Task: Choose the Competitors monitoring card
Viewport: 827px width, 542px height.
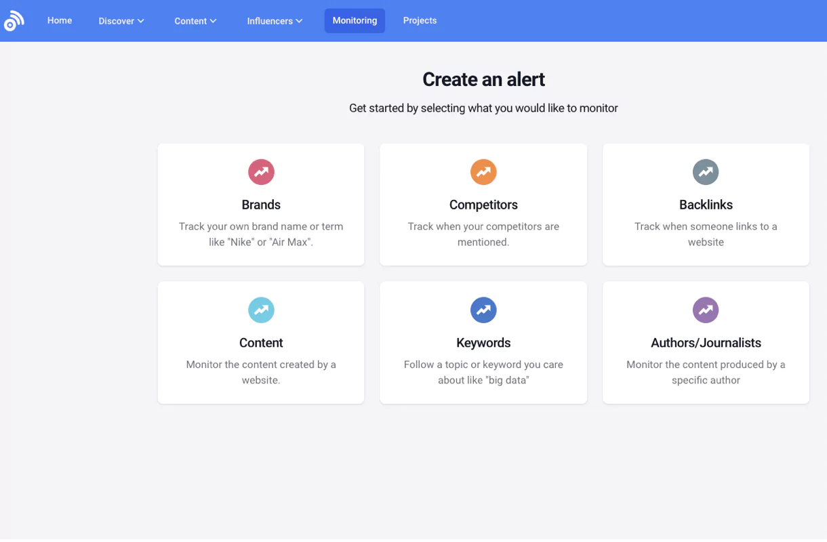Action: point(483,204)
